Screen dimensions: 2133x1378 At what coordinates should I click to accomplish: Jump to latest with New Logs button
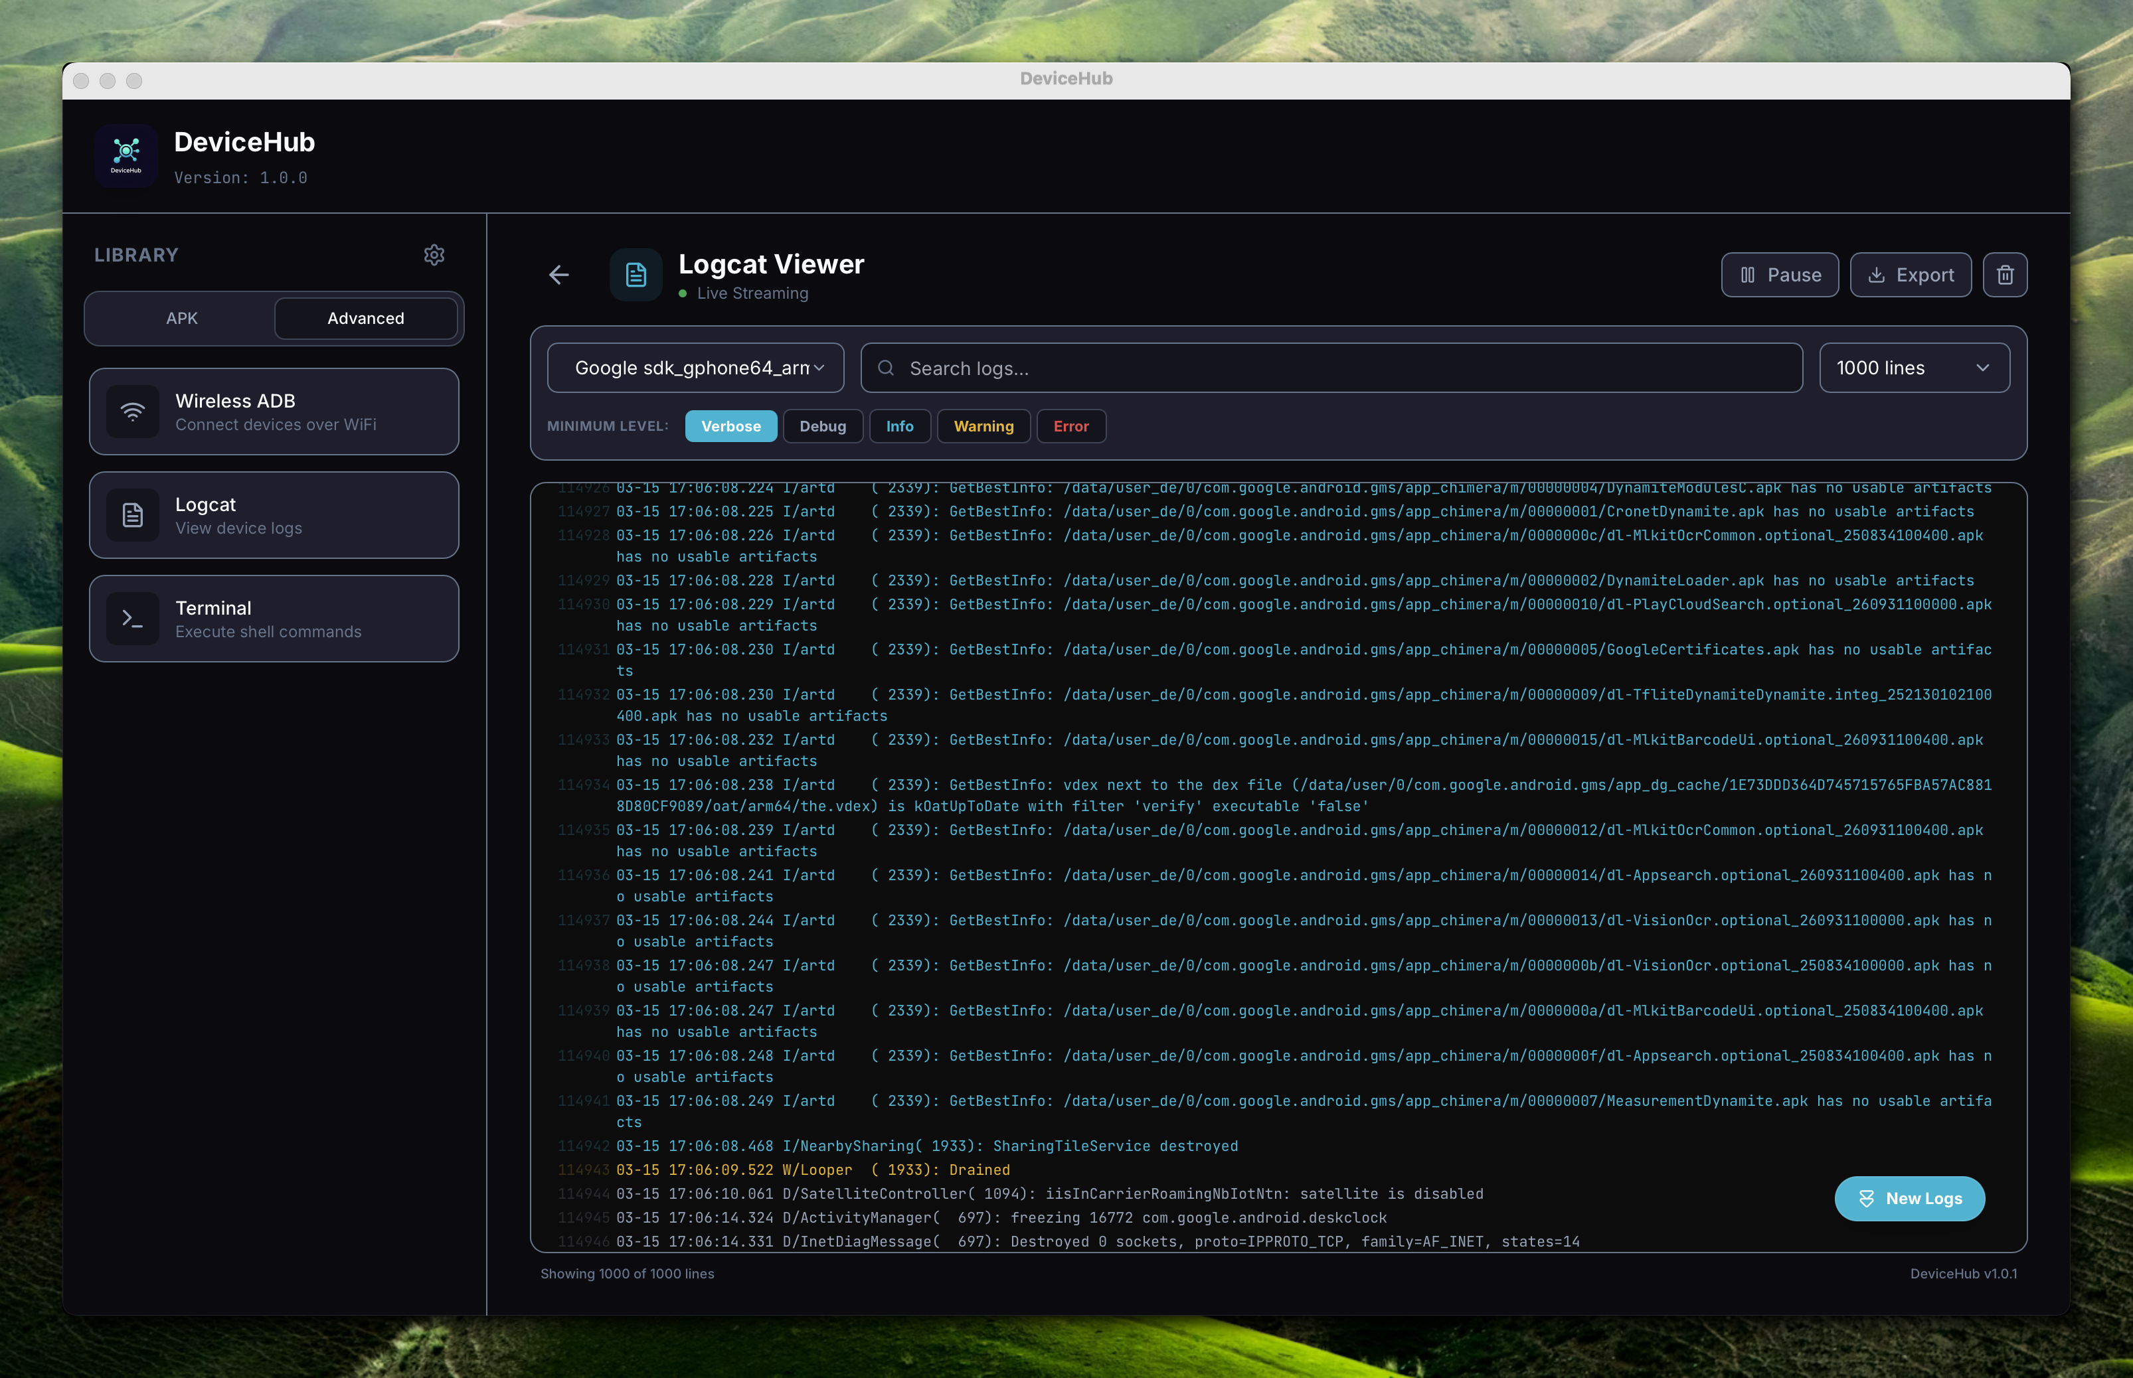(1909, 1198)
